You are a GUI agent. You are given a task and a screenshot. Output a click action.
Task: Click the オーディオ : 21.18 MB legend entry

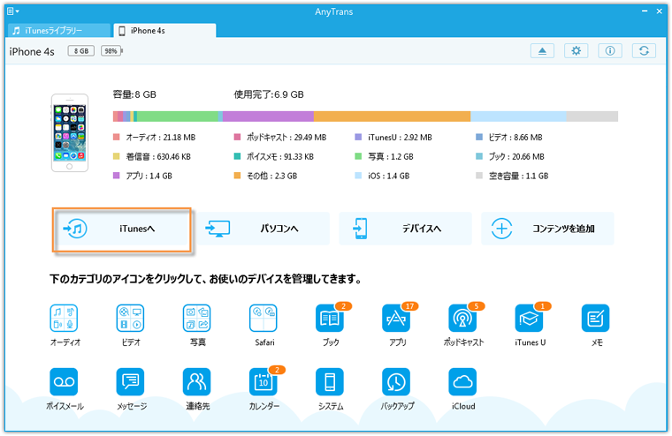point(154,138)
